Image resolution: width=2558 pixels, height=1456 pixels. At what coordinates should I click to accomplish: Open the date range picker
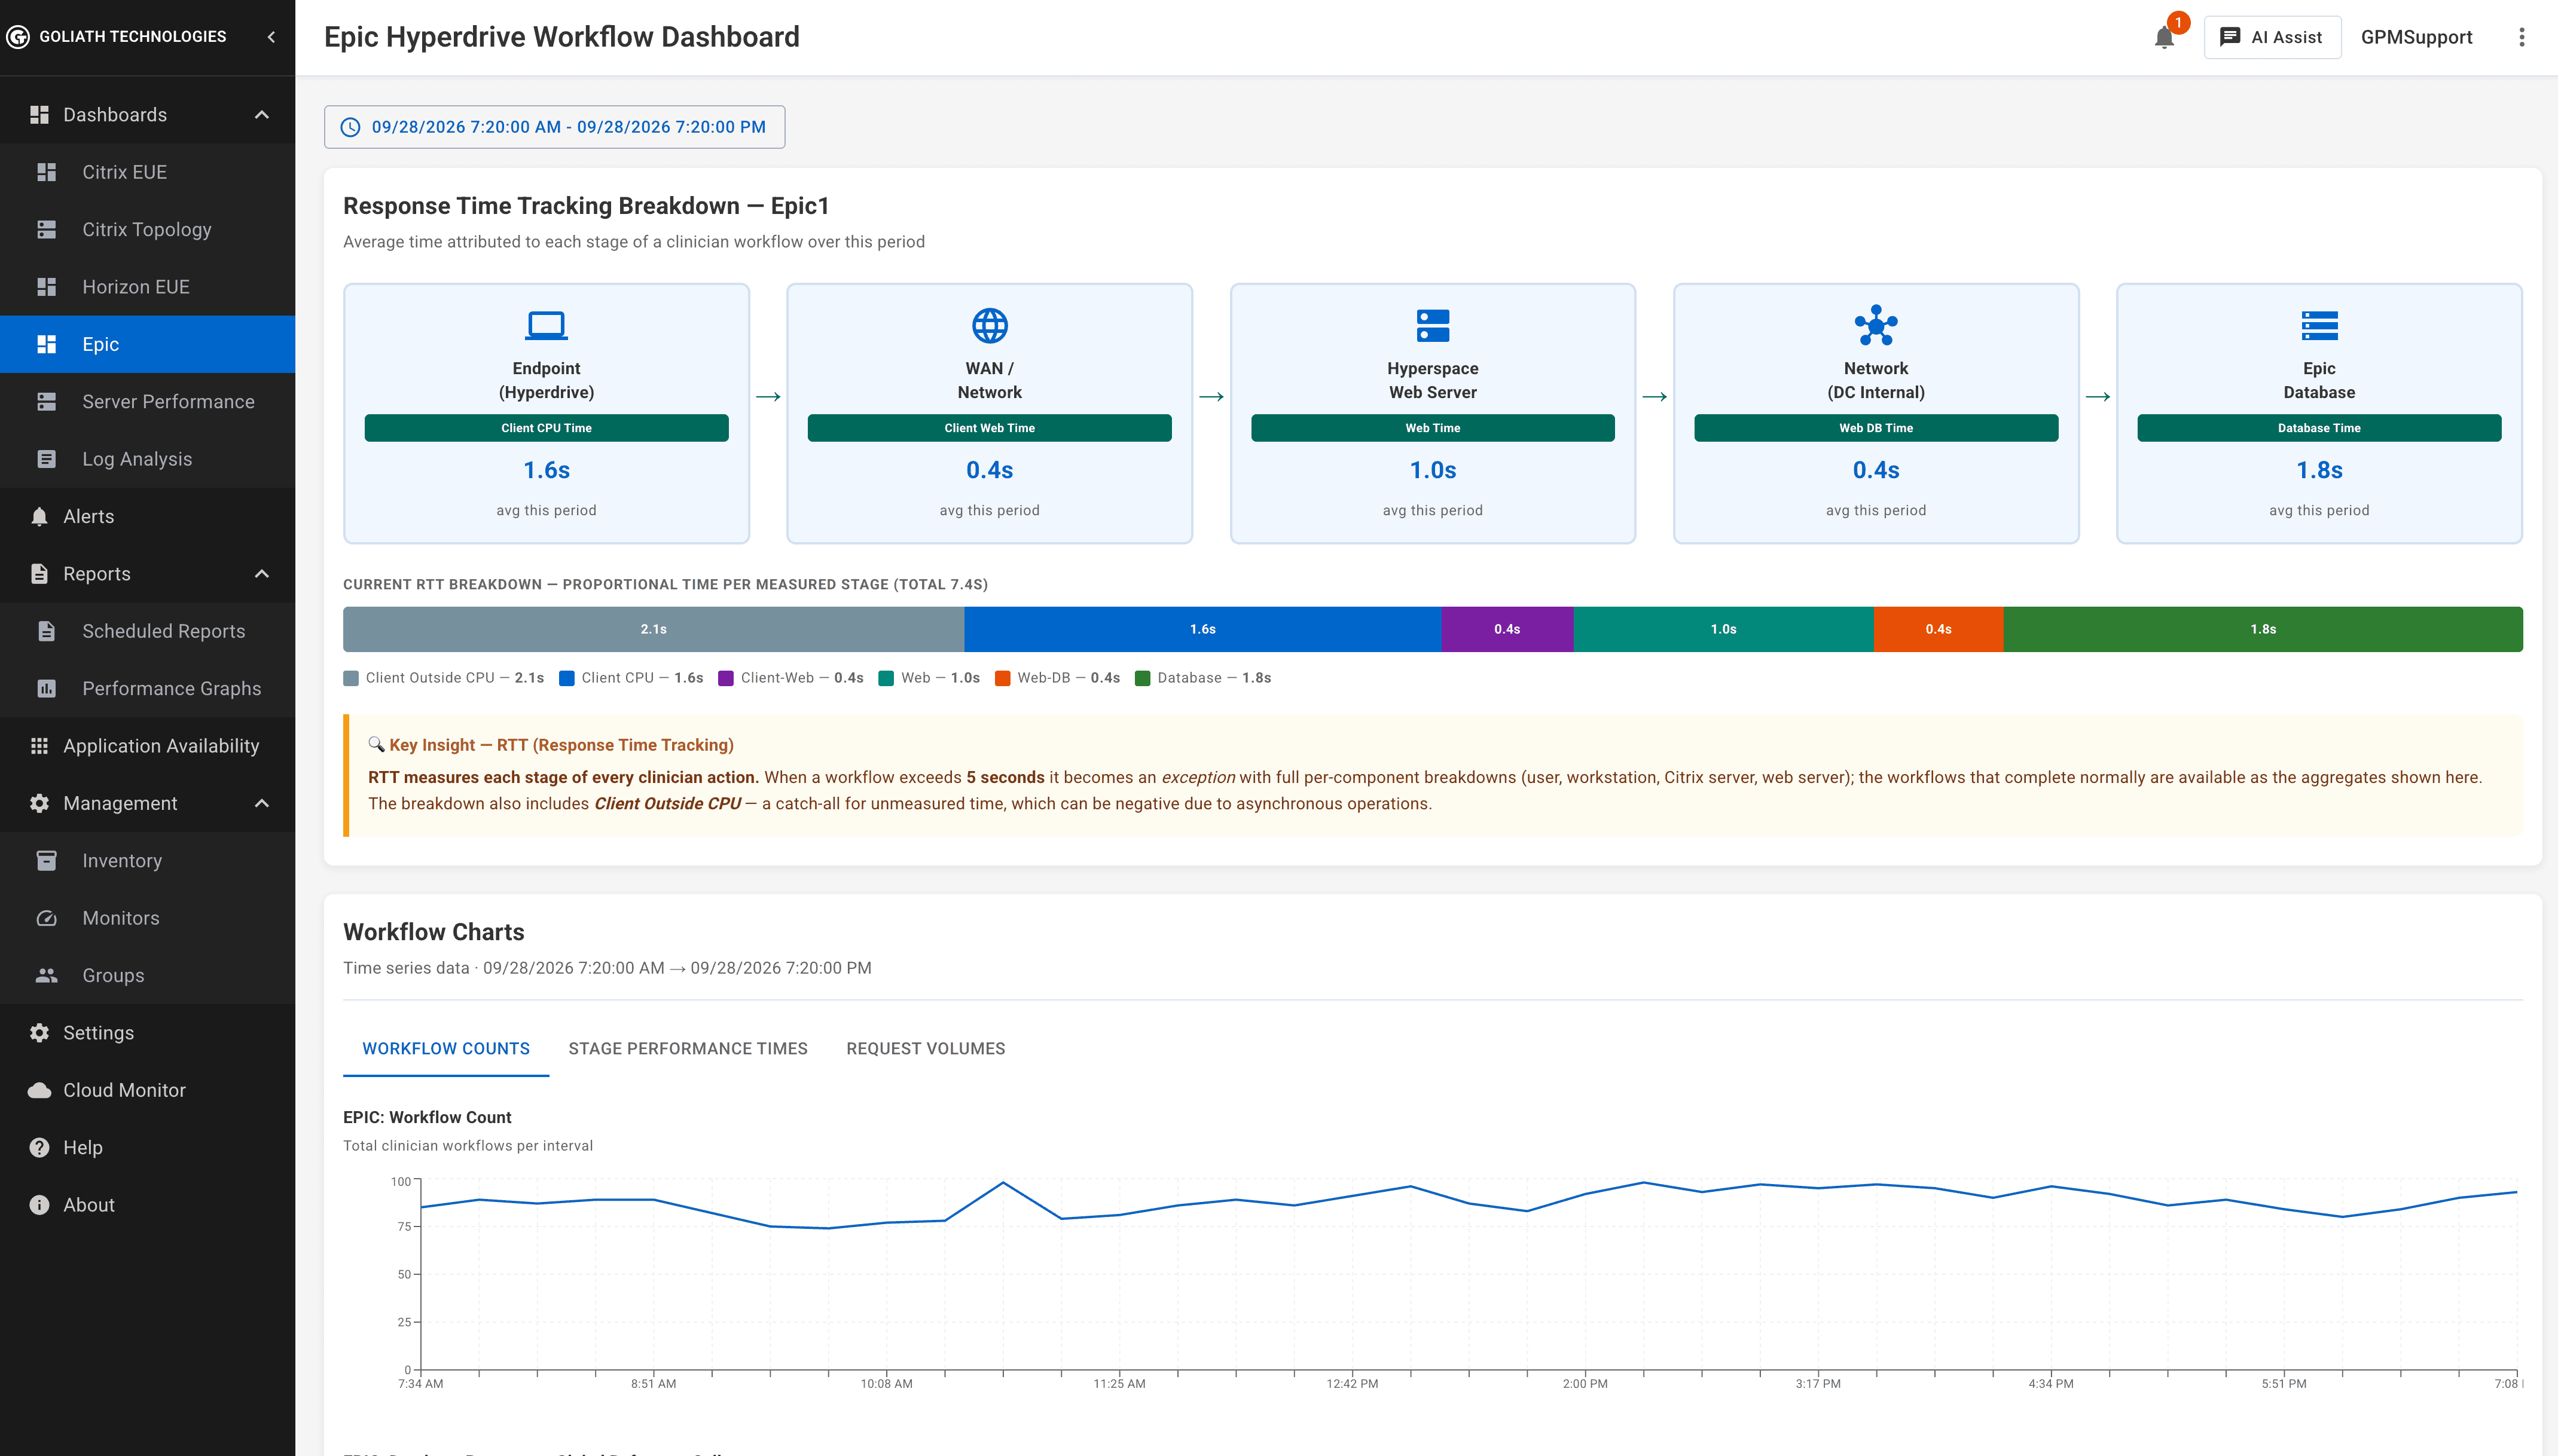(x=554, y=127)
